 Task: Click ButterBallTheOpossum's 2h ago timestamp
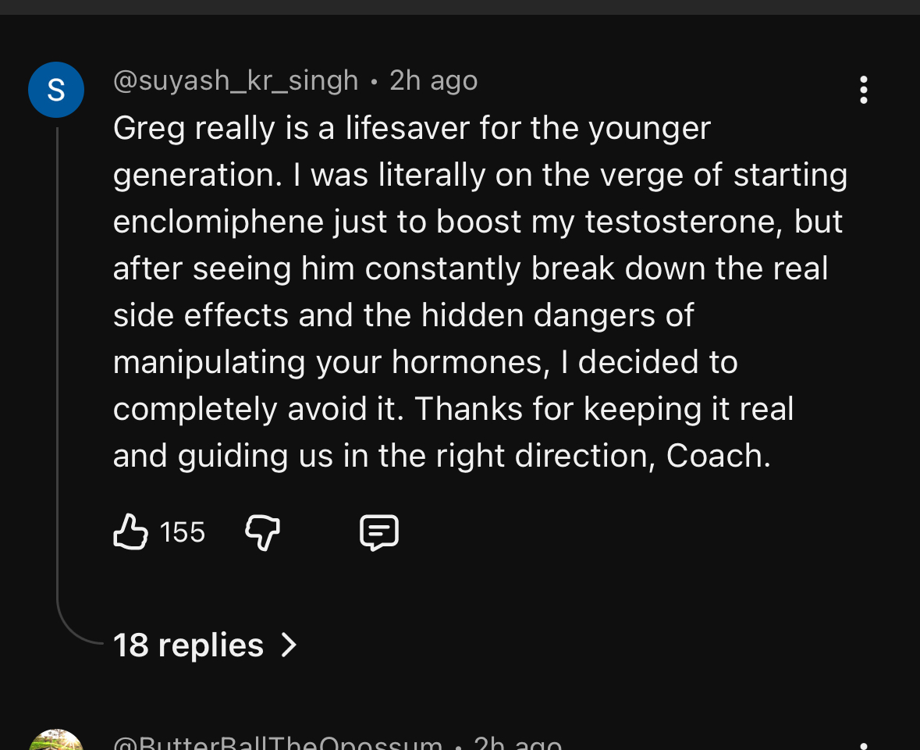(x=517, y=742)
